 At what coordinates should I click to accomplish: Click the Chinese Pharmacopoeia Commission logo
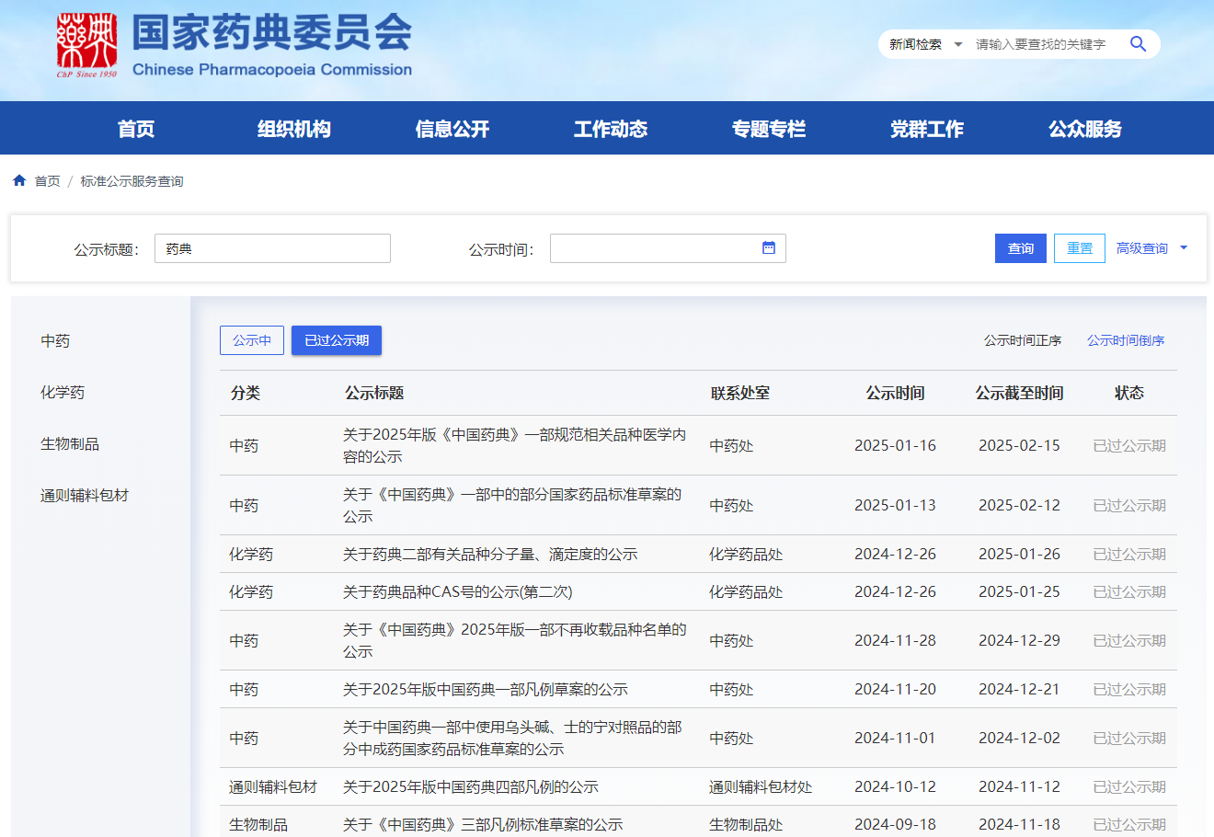[x=87, y=45]
